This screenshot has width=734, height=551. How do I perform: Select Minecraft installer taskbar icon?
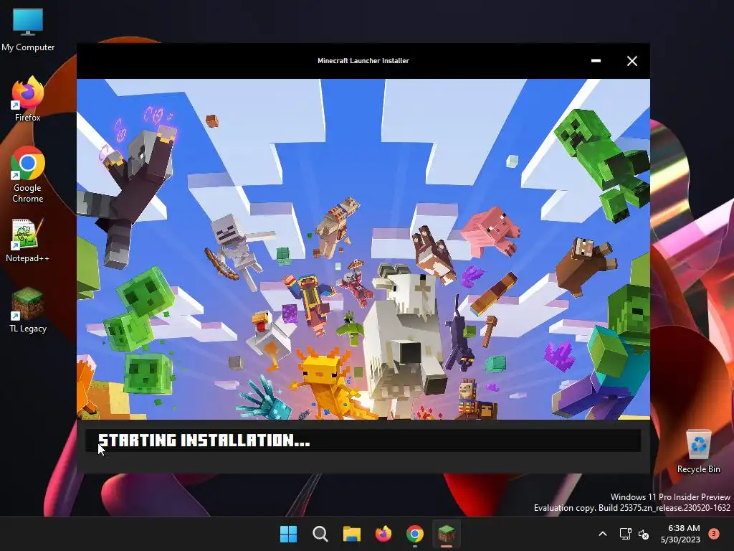point(447,534)
